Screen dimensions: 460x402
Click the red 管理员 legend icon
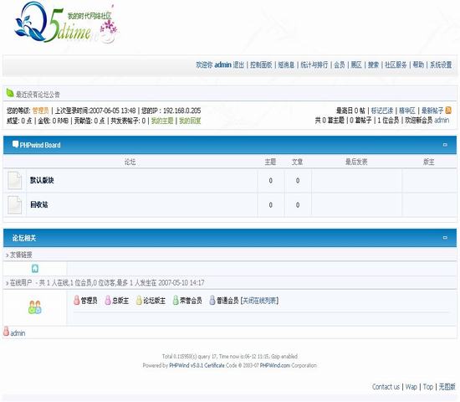[77, 300]
